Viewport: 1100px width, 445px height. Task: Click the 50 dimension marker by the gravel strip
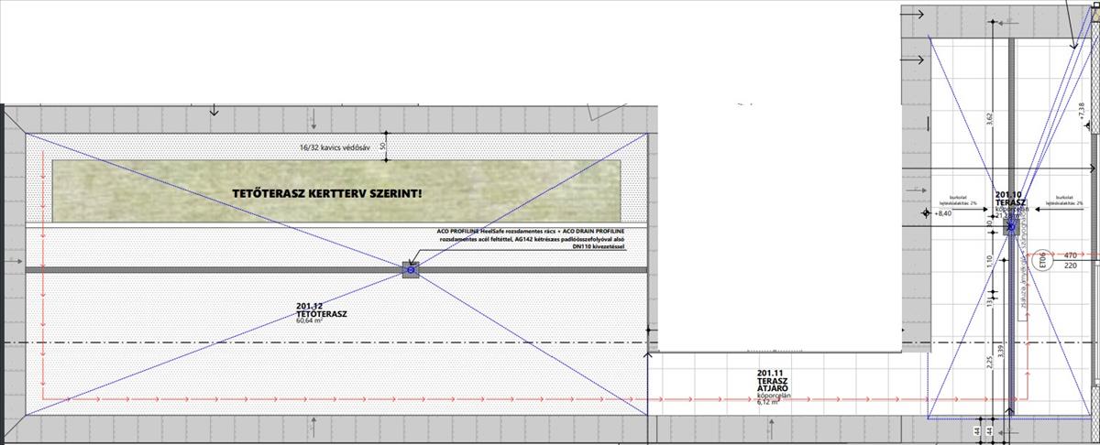pos(384,146)
